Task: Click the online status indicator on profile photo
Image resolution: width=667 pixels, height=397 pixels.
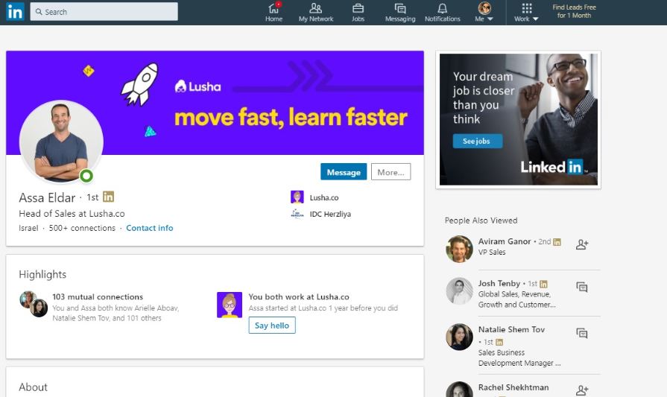Action: pos(86,176)
